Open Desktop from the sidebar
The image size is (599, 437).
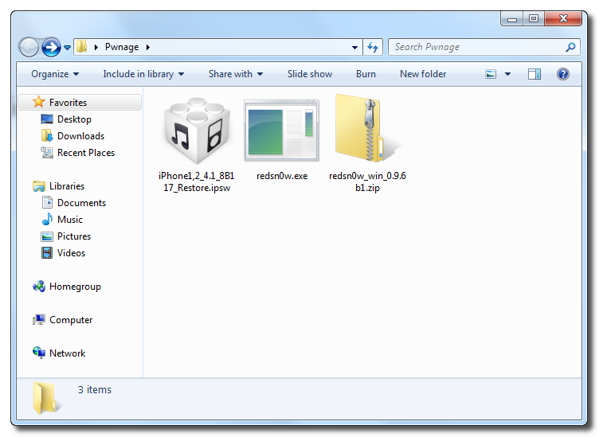[x=74, y=119]
